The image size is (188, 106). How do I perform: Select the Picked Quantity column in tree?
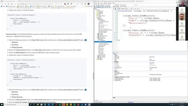(103, 55)
